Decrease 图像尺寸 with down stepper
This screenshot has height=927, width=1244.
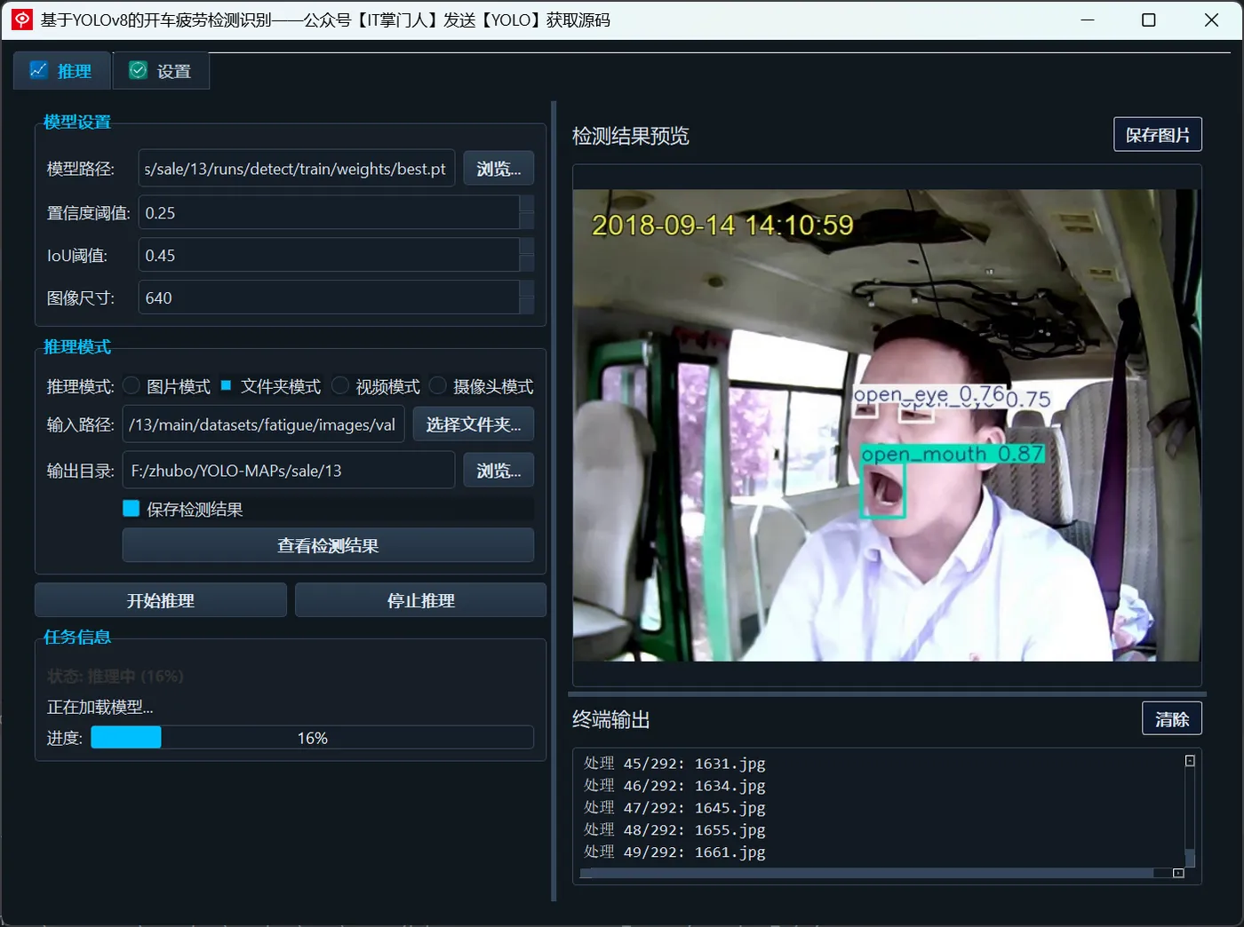(527, 306)
